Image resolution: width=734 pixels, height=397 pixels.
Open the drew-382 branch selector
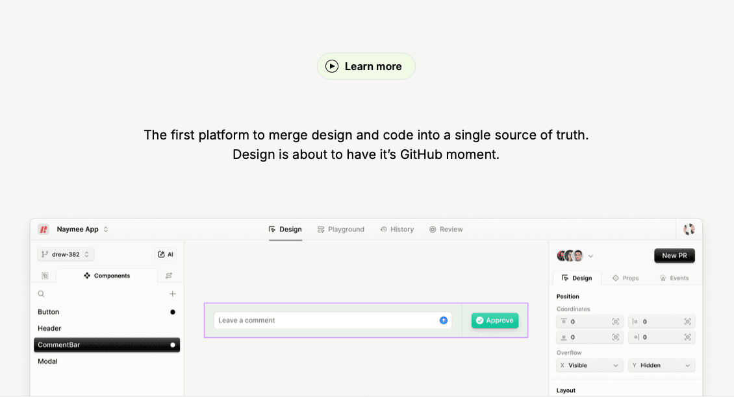pos(66,254)
